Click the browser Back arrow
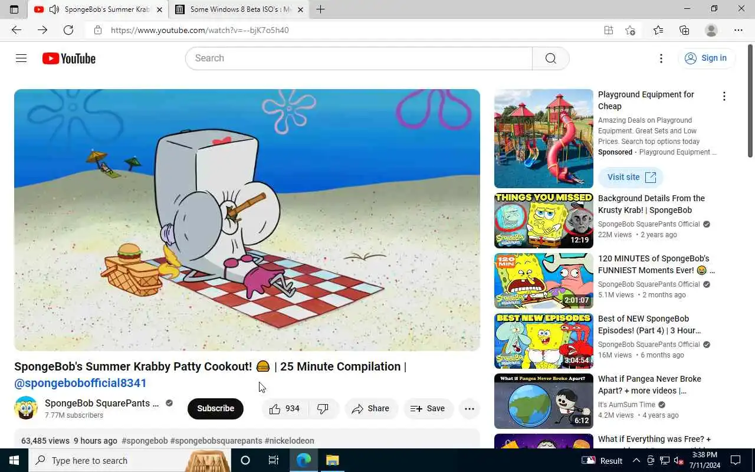The image size is (755, 472). pyautogui.click(x=17, y=30)
